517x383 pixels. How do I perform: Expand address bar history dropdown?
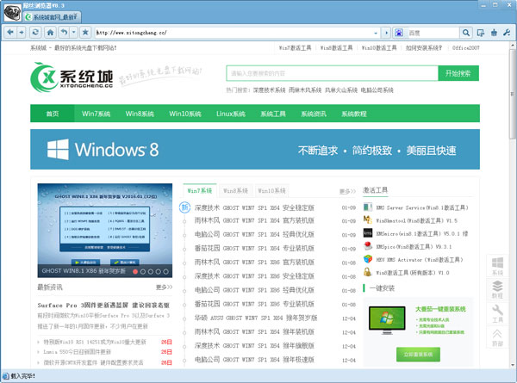point(376,33)
